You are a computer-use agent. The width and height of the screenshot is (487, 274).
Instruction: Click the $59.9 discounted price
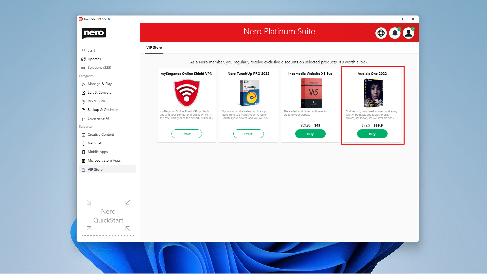pyautogui.click(x=378, y=125)
